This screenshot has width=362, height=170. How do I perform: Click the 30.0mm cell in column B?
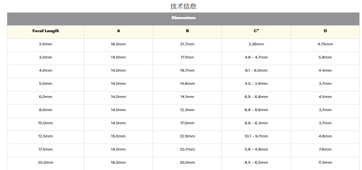pyautogui.click(x=187, y=162)
